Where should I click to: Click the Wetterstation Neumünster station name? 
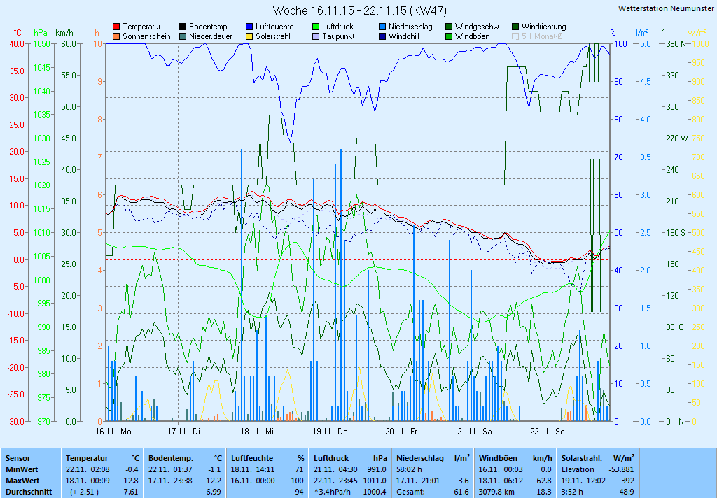coord(666,8)
